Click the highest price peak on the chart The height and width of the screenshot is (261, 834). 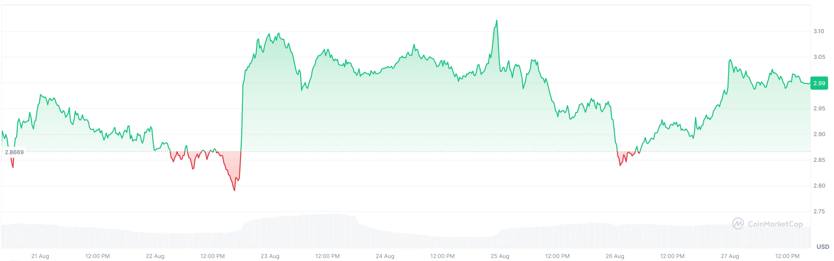tap(497, 21)
